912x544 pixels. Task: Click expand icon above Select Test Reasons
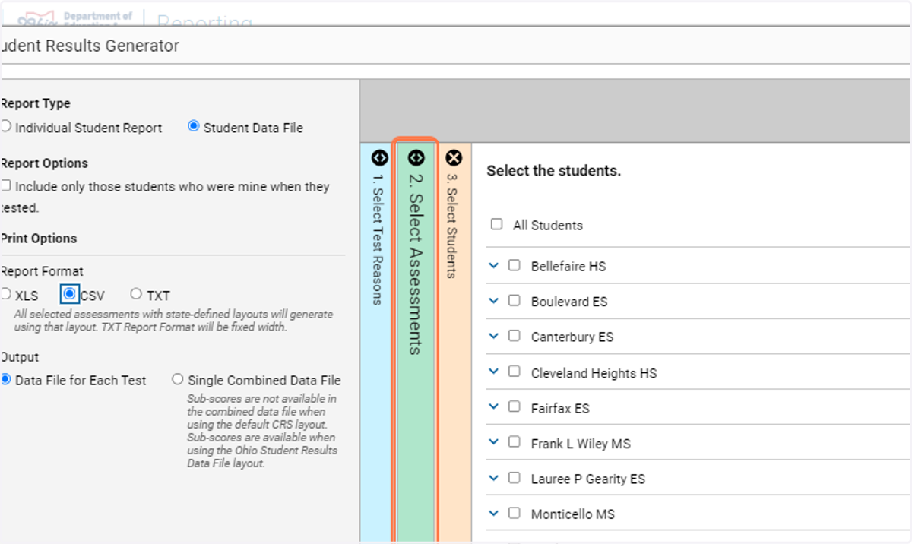tap(379, 157)
